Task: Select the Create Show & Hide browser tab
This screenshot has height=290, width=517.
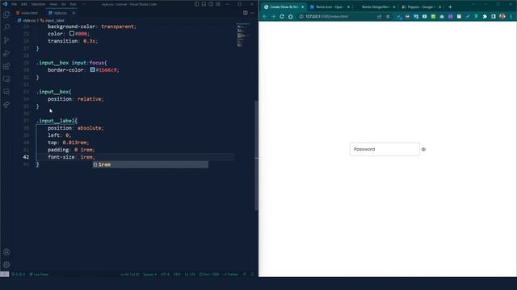Action: point(284,7)
